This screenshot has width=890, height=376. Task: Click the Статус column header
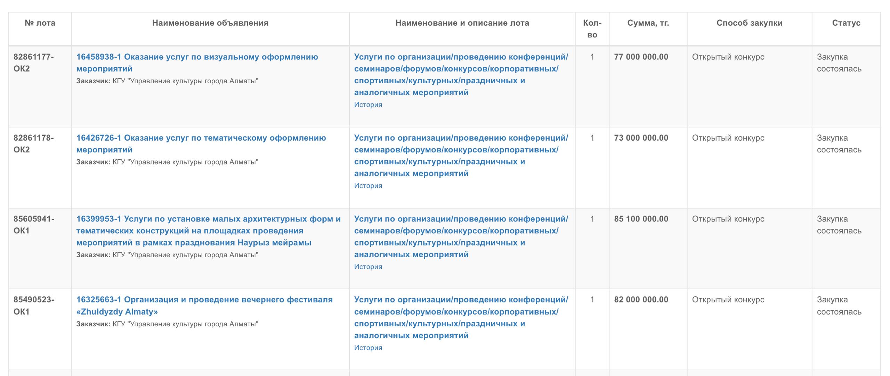point(846,23)
